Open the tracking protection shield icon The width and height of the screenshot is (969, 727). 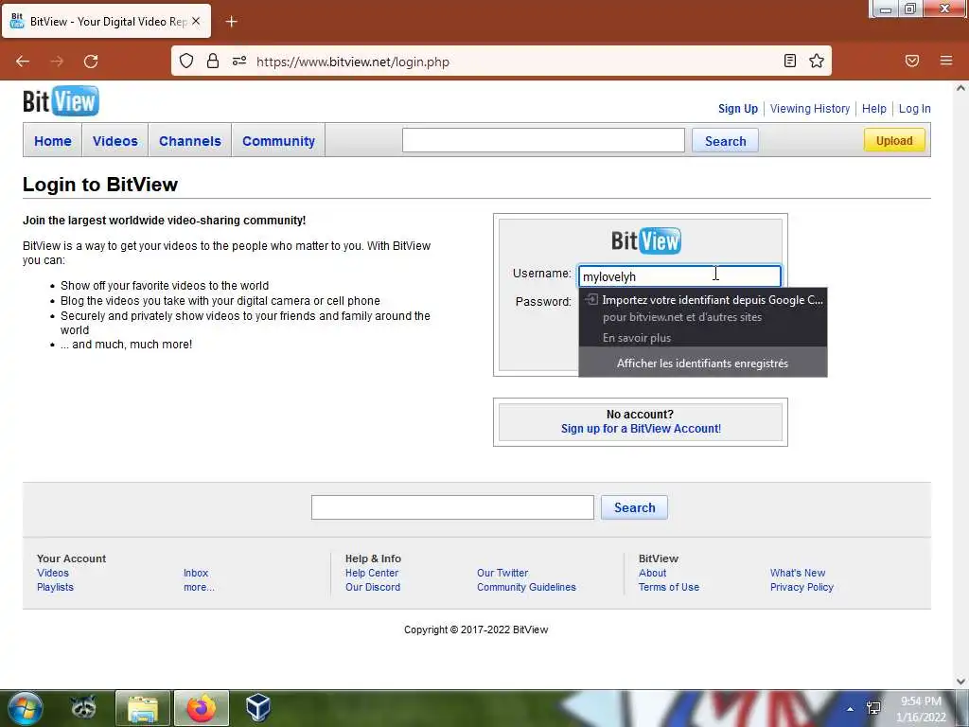click(186, 62)
